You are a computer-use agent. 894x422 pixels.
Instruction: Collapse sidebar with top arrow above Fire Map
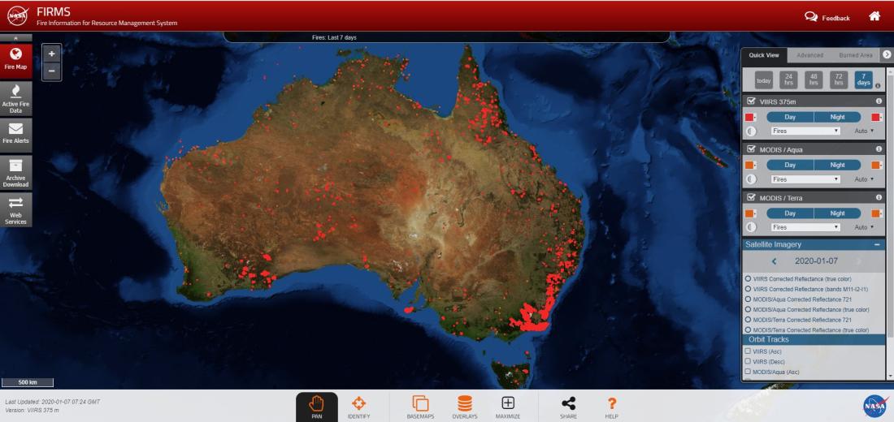point(16,38)
